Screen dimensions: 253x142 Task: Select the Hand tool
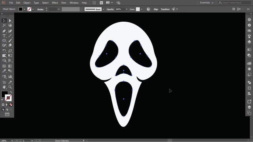point(4,87)
